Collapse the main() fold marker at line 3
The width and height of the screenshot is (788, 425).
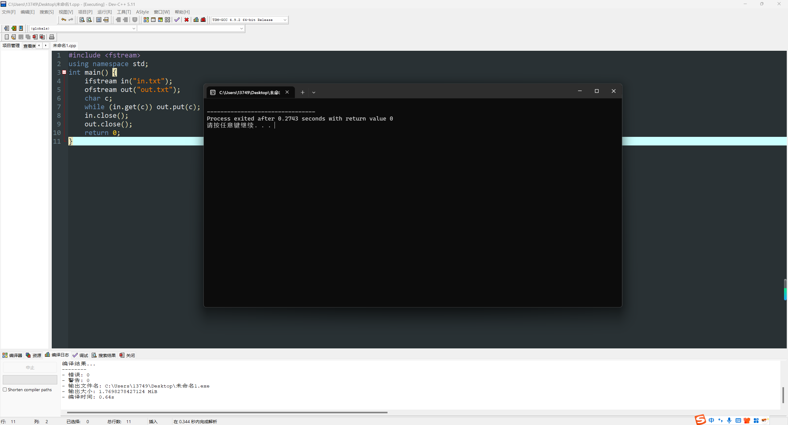(x=64, y=72)
